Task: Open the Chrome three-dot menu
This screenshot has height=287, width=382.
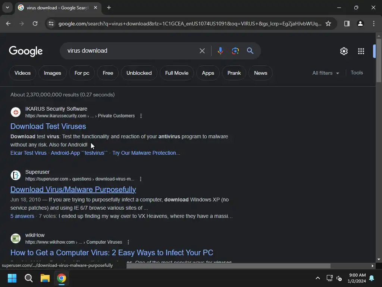Action: (x=374, y=24)
